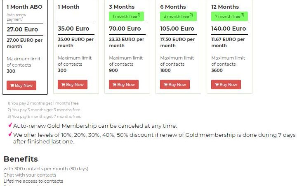
Task: Click Buy Now for 3 Months plan
Action: tap(124, 85)
